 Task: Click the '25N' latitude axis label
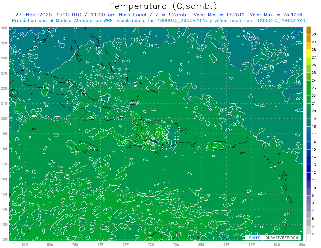click(x=4, y=43)
